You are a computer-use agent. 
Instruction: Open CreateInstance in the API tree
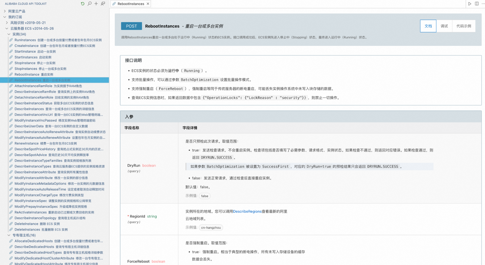coord(55,46)
